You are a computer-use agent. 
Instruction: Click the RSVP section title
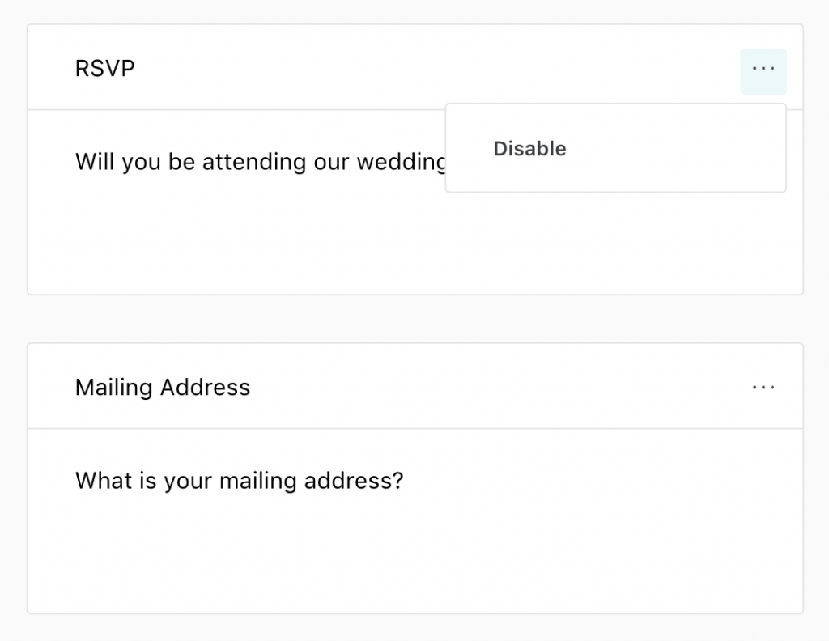pos(105,69)
